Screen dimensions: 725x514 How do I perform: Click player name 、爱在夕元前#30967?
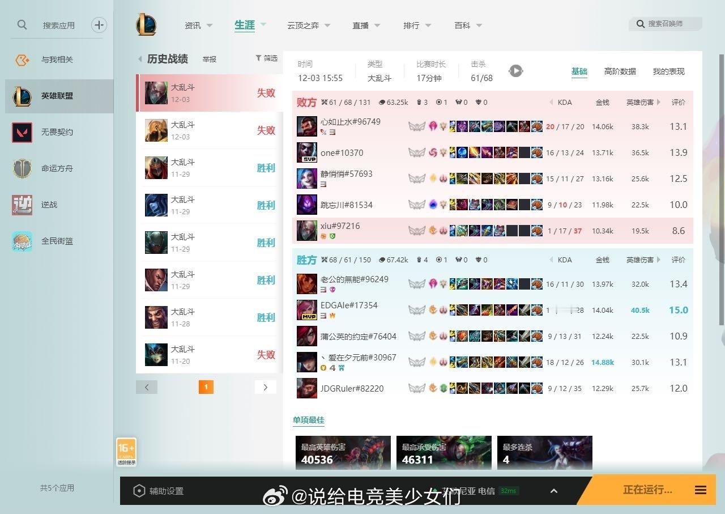point(359,358)
